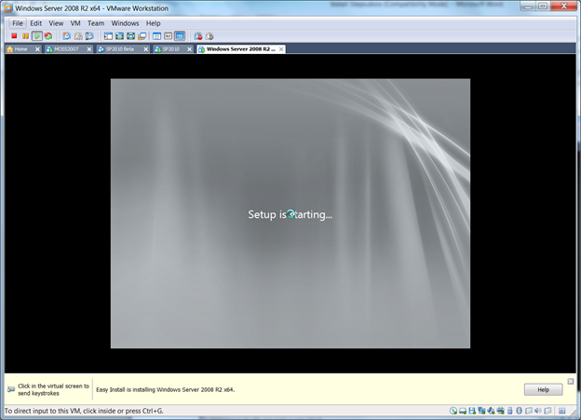
Task: Close the SP2010 tab
Action: [189, 49]
